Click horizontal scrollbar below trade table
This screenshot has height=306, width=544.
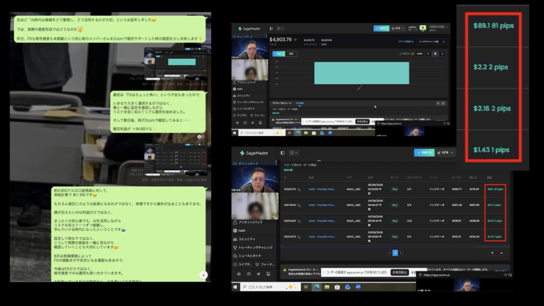pos(395,246)
